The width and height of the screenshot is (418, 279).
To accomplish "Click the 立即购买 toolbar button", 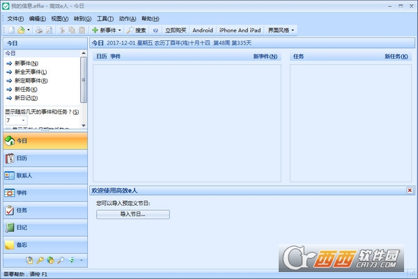I will (x=176, y=30).
